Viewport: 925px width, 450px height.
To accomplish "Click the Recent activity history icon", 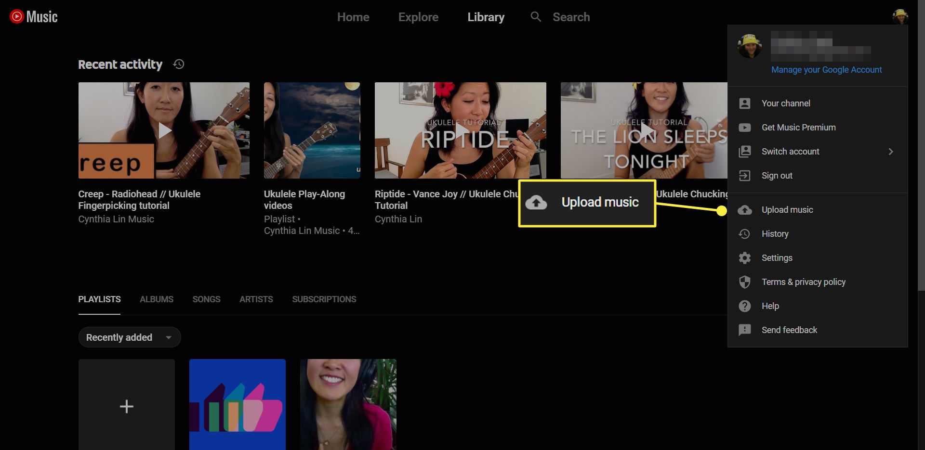I will pos(179,64).
